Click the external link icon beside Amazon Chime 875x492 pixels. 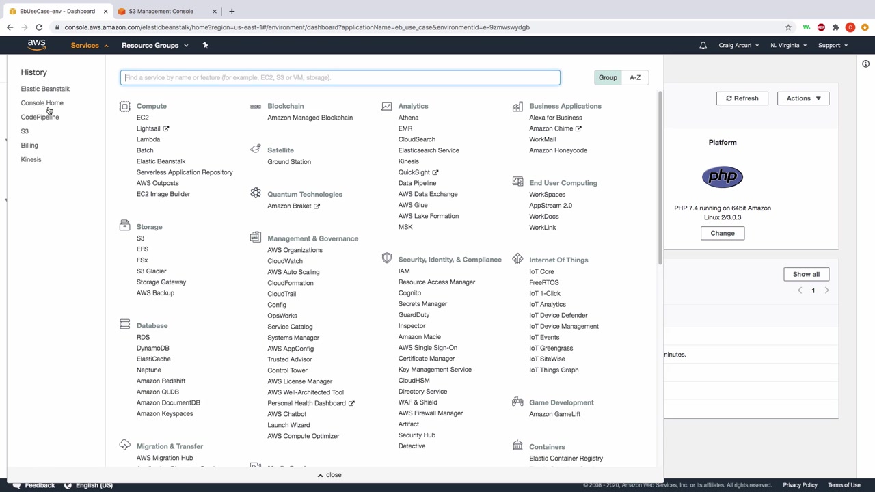click(578, 128)
